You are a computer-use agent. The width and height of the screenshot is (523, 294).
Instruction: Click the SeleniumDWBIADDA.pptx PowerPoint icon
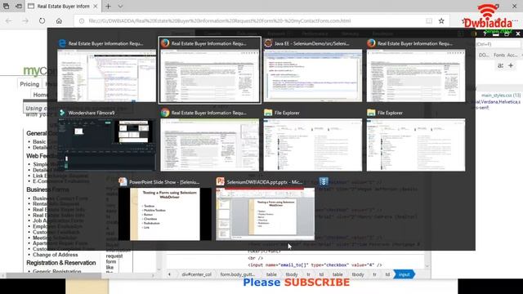[x=220, y=182]
